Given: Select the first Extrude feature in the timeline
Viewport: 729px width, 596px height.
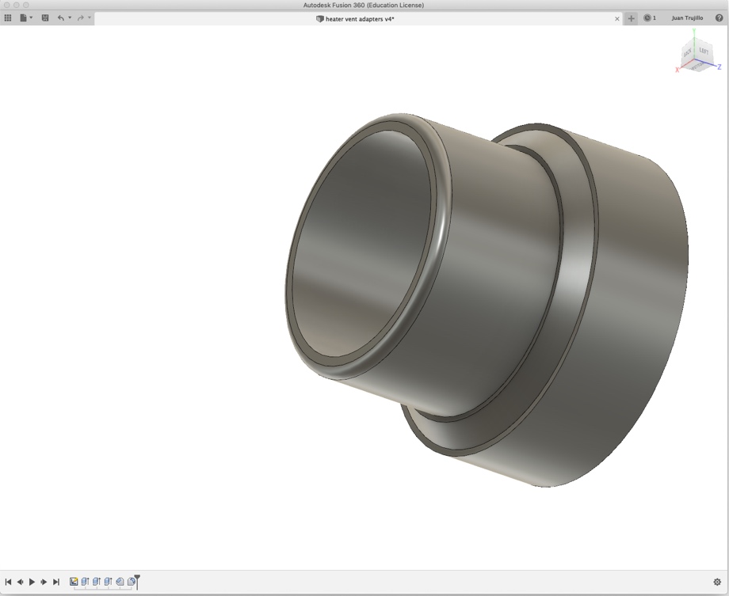Looking at the screenshot, I should [85, 581].
